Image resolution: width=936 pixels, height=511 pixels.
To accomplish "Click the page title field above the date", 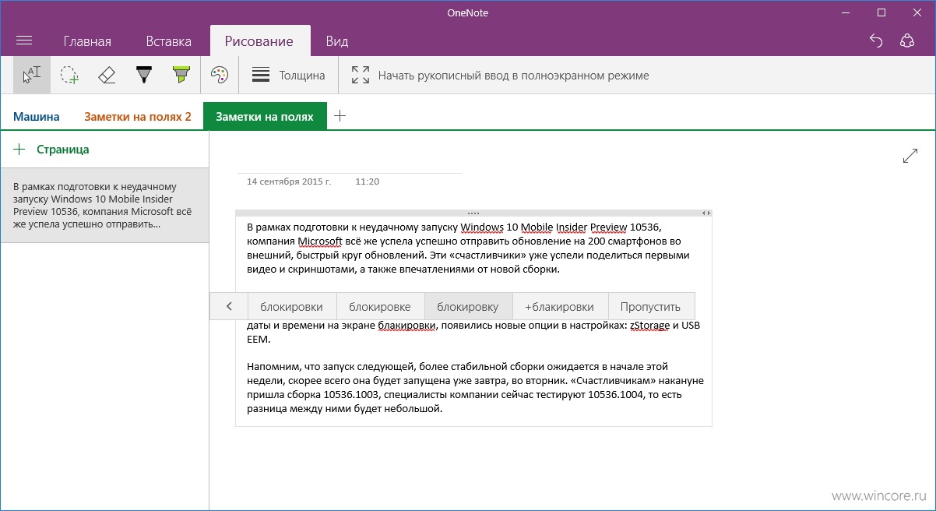I will [349, 160].
